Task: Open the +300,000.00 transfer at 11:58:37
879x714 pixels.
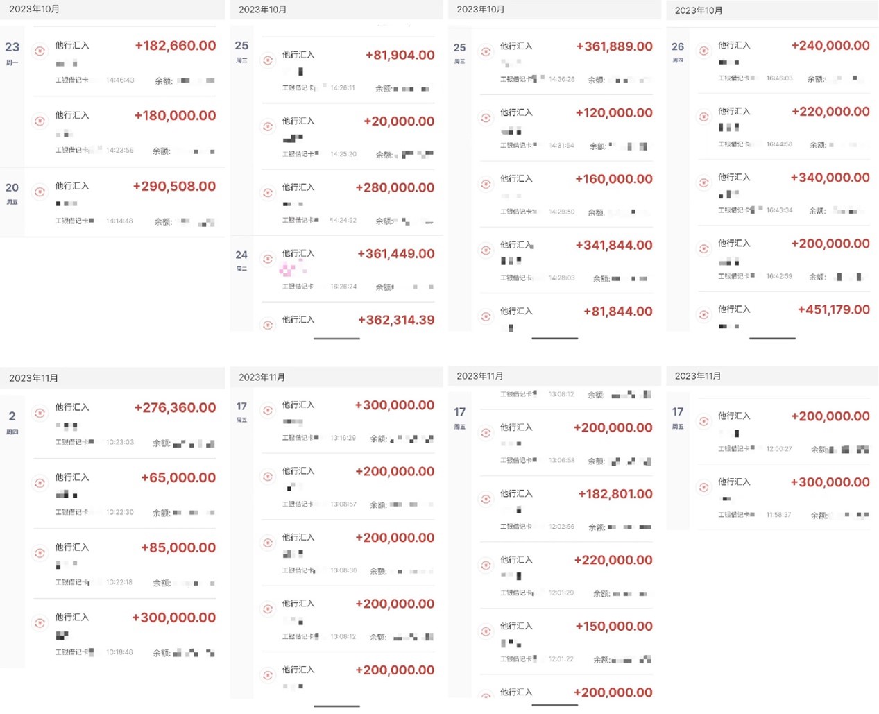Action: tap(784, 498)
